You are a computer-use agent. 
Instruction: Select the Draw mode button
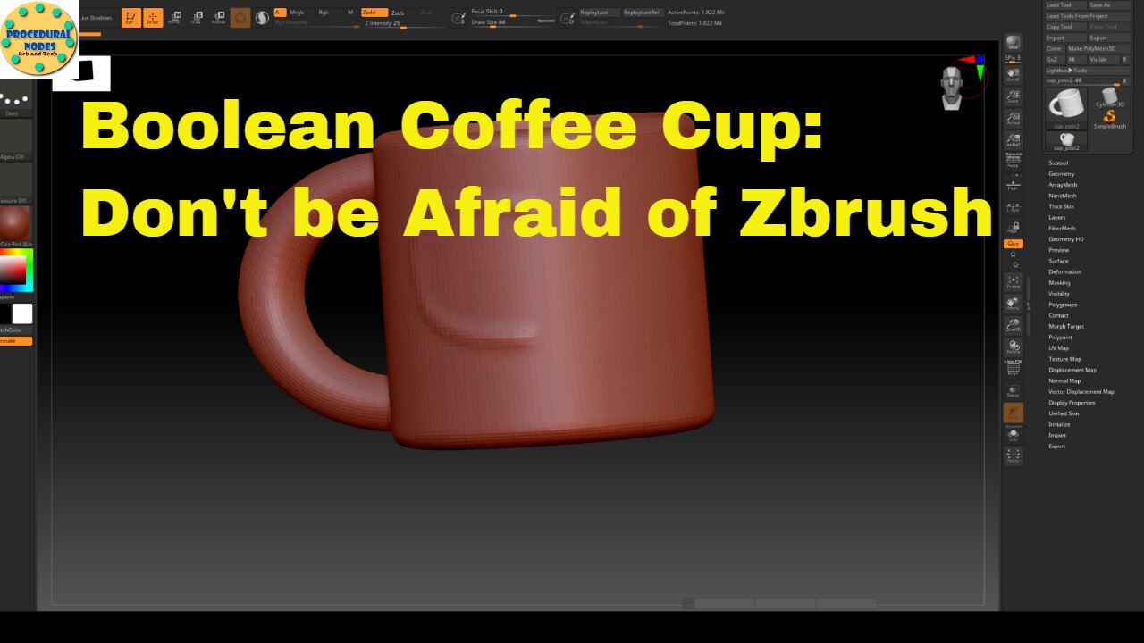153,18
